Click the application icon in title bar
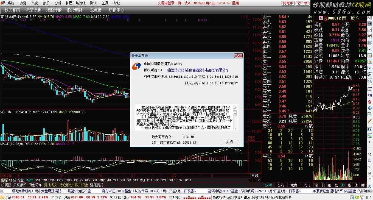This screenshot has width=373, height=200. (x=3, y=3)
